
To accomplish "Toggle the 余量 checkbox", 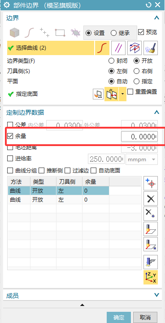I will (x=10, y=136).
